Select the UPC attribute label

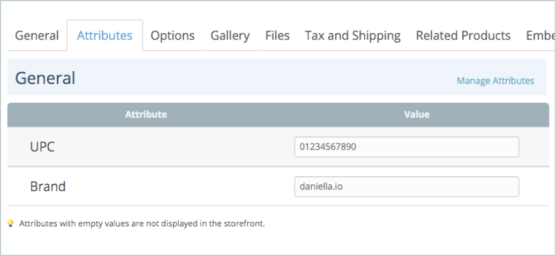[x=42, y=147]
